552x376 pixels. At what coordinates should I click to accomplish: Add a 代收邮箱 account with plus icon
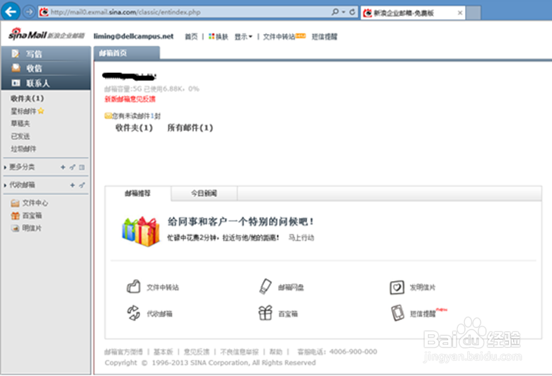click(x=72, y=185)
